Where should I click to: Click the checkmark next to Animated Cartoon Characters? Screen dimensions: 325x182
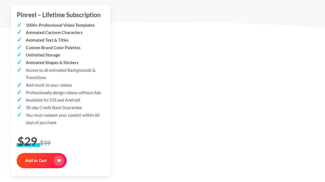point(19,32)
